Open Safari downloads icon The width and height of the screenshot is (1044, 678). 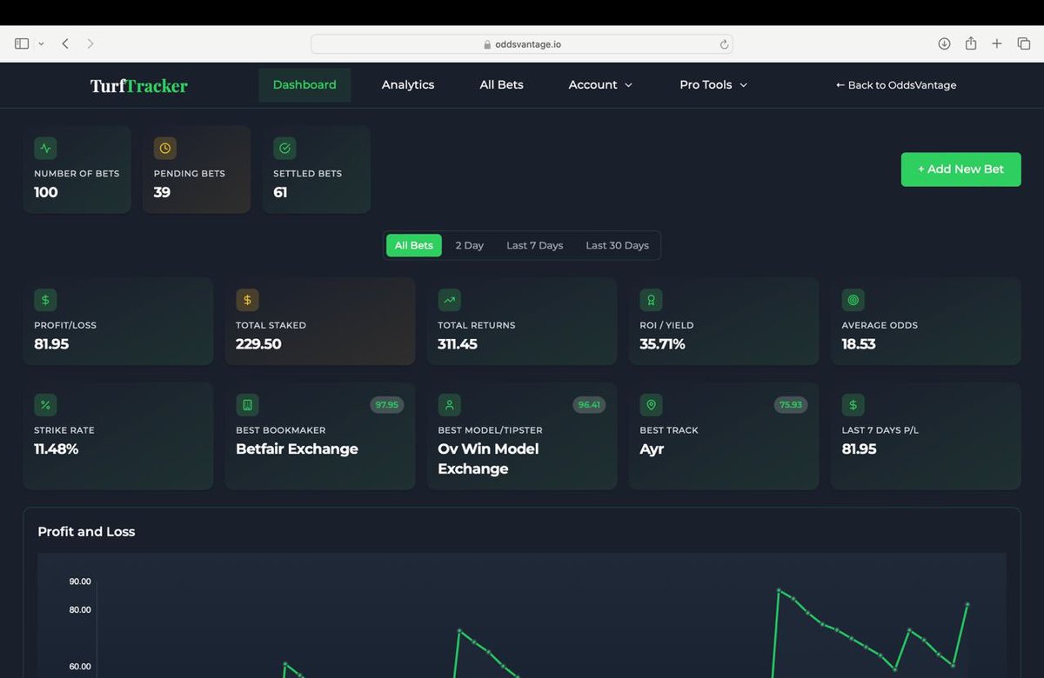click(944, 43)
